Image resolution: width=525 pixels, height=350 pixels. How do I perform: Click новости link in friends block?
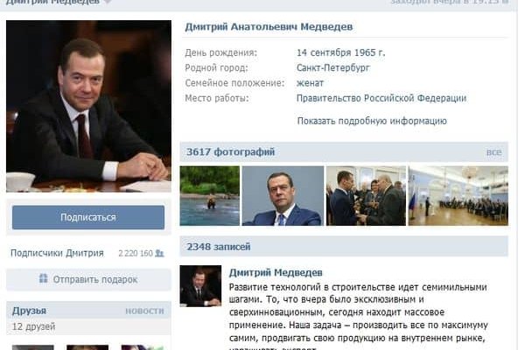coord(144,311)
